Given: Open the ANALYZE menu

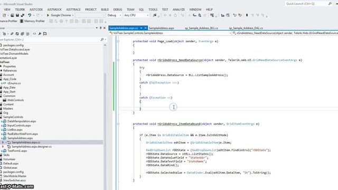Looking at the screenshot, I should coord(179,9).
